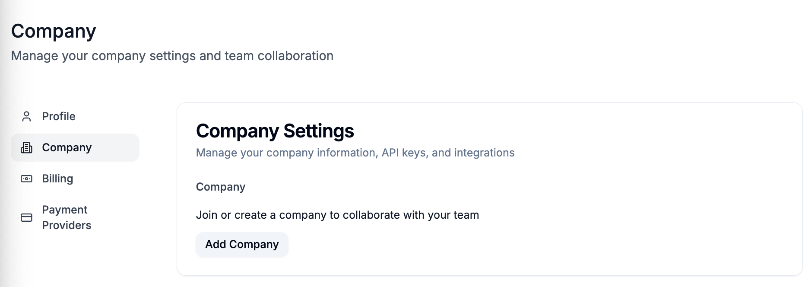805x287 pixels.
Task: Click the main Company page title
Action: tap(54, 31)
